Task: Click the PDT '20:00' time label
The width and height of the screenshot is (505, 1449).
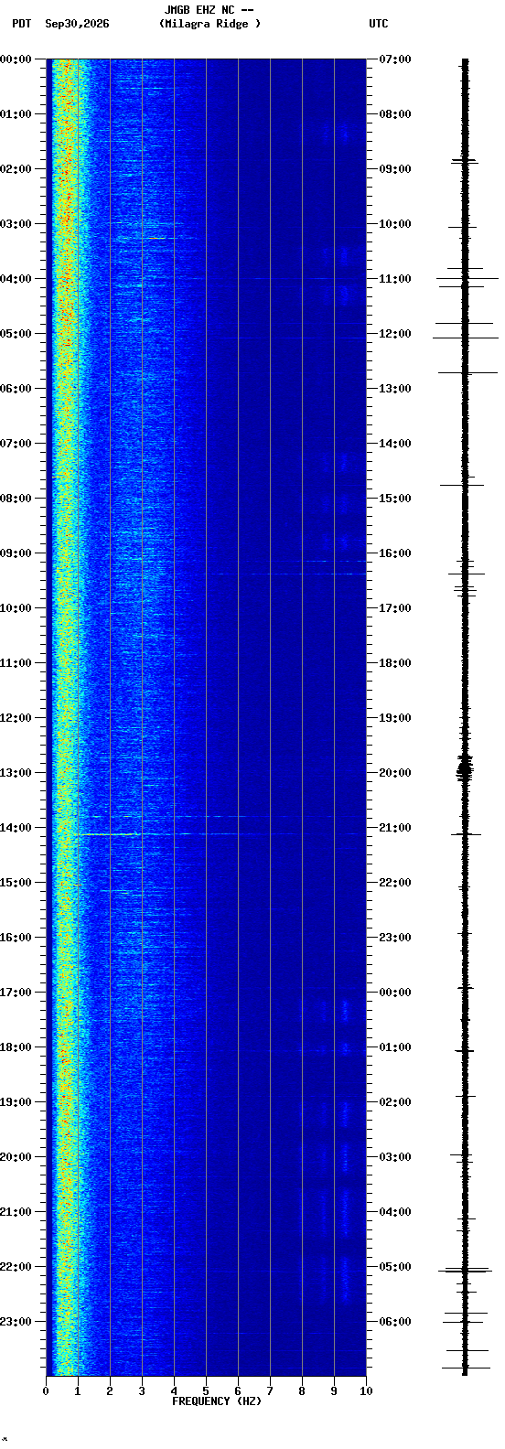Action: click(16, 1157)
